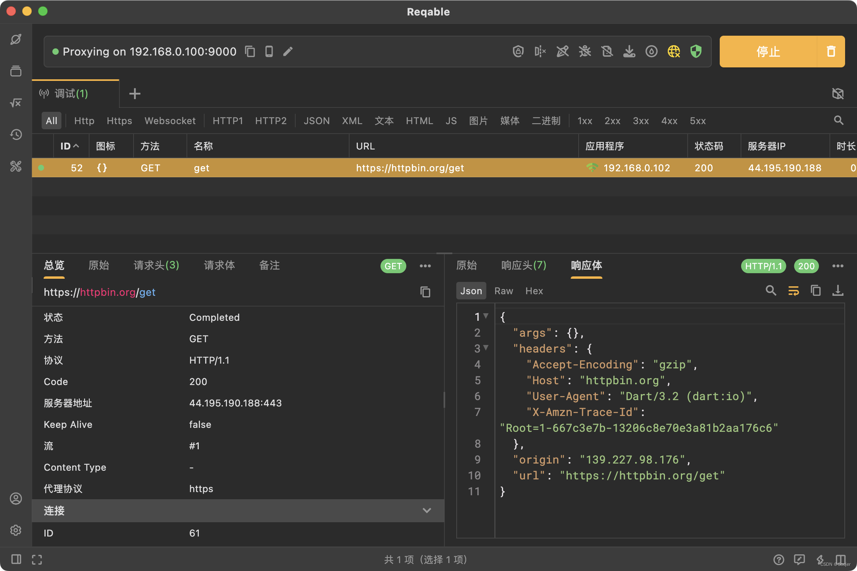Screen dimensions: 857x571
Task: Copy the proxy address
Action: [250, 52]
